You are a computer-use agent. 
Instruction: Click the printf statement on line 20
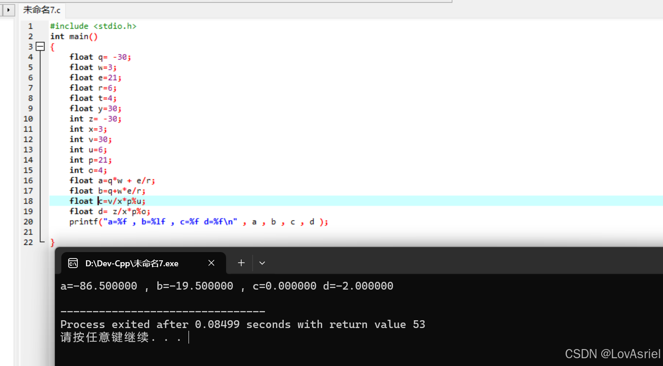(x=199, y=222)
